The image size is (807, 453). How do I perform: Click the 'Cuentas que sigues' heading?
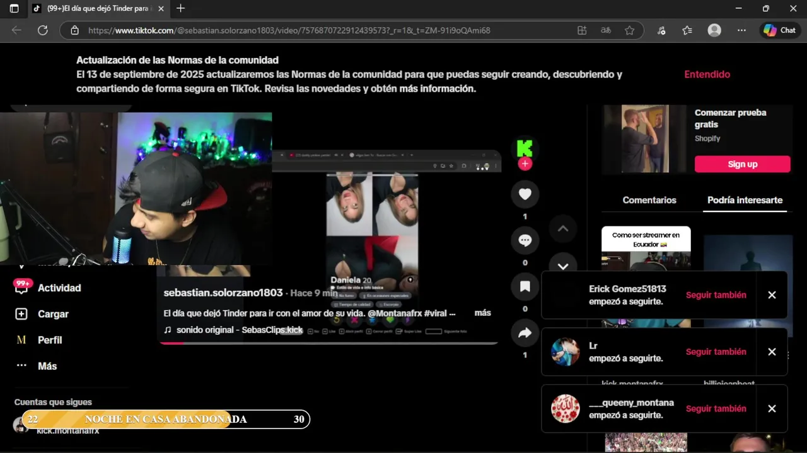pos(53,402)
